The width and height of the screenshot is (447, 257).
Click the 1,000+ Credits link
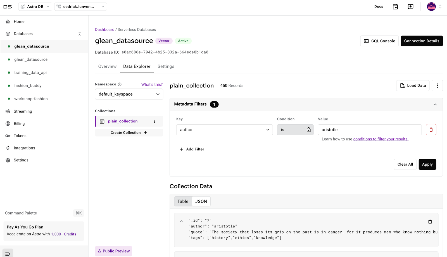[x=64, y=234]
